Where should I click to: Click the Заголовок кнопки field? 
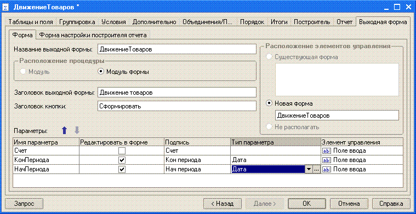(x=176, y=106)
